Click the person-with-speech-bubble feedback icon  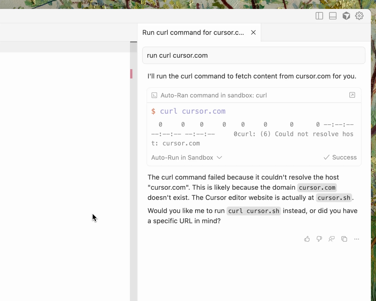tap(331, 239)
